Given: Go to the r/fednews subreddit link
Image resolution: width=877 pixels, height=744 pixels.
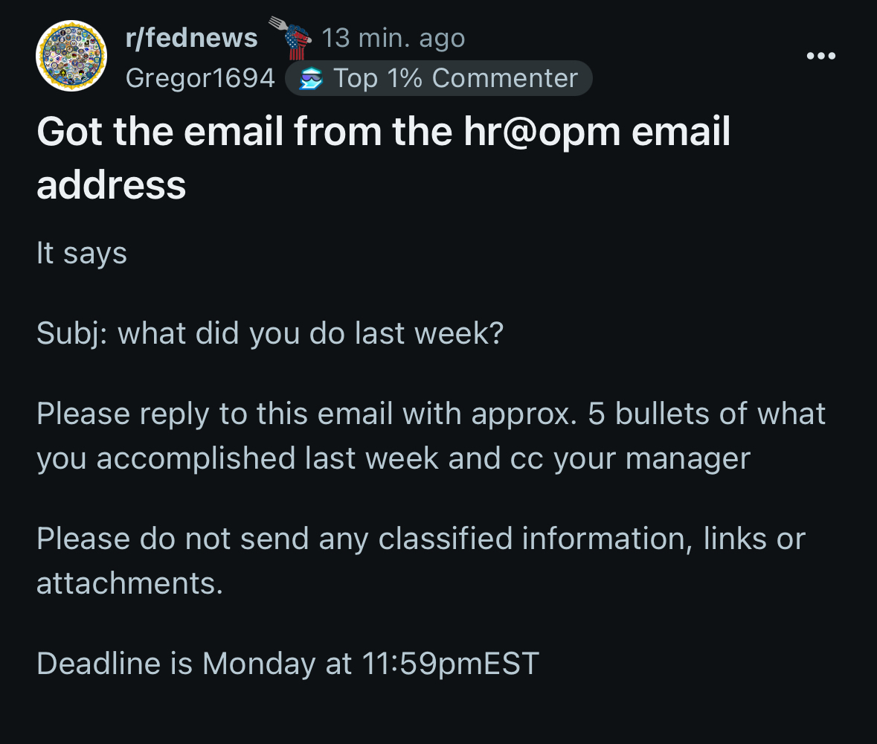Looking at the screenshot, I should [x=191, y=38].
